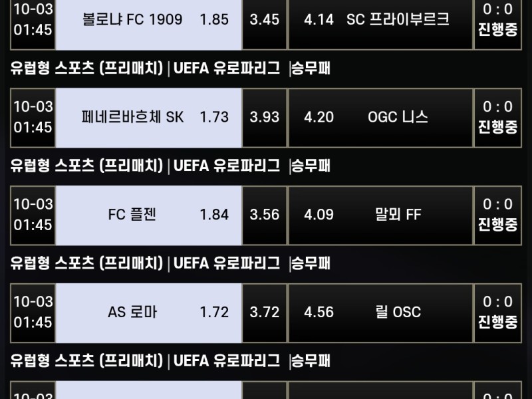Open the UEFA 유로파리그 header above FC 플젠 match
Screen dimensions: 532x399
tap(227, 166)
